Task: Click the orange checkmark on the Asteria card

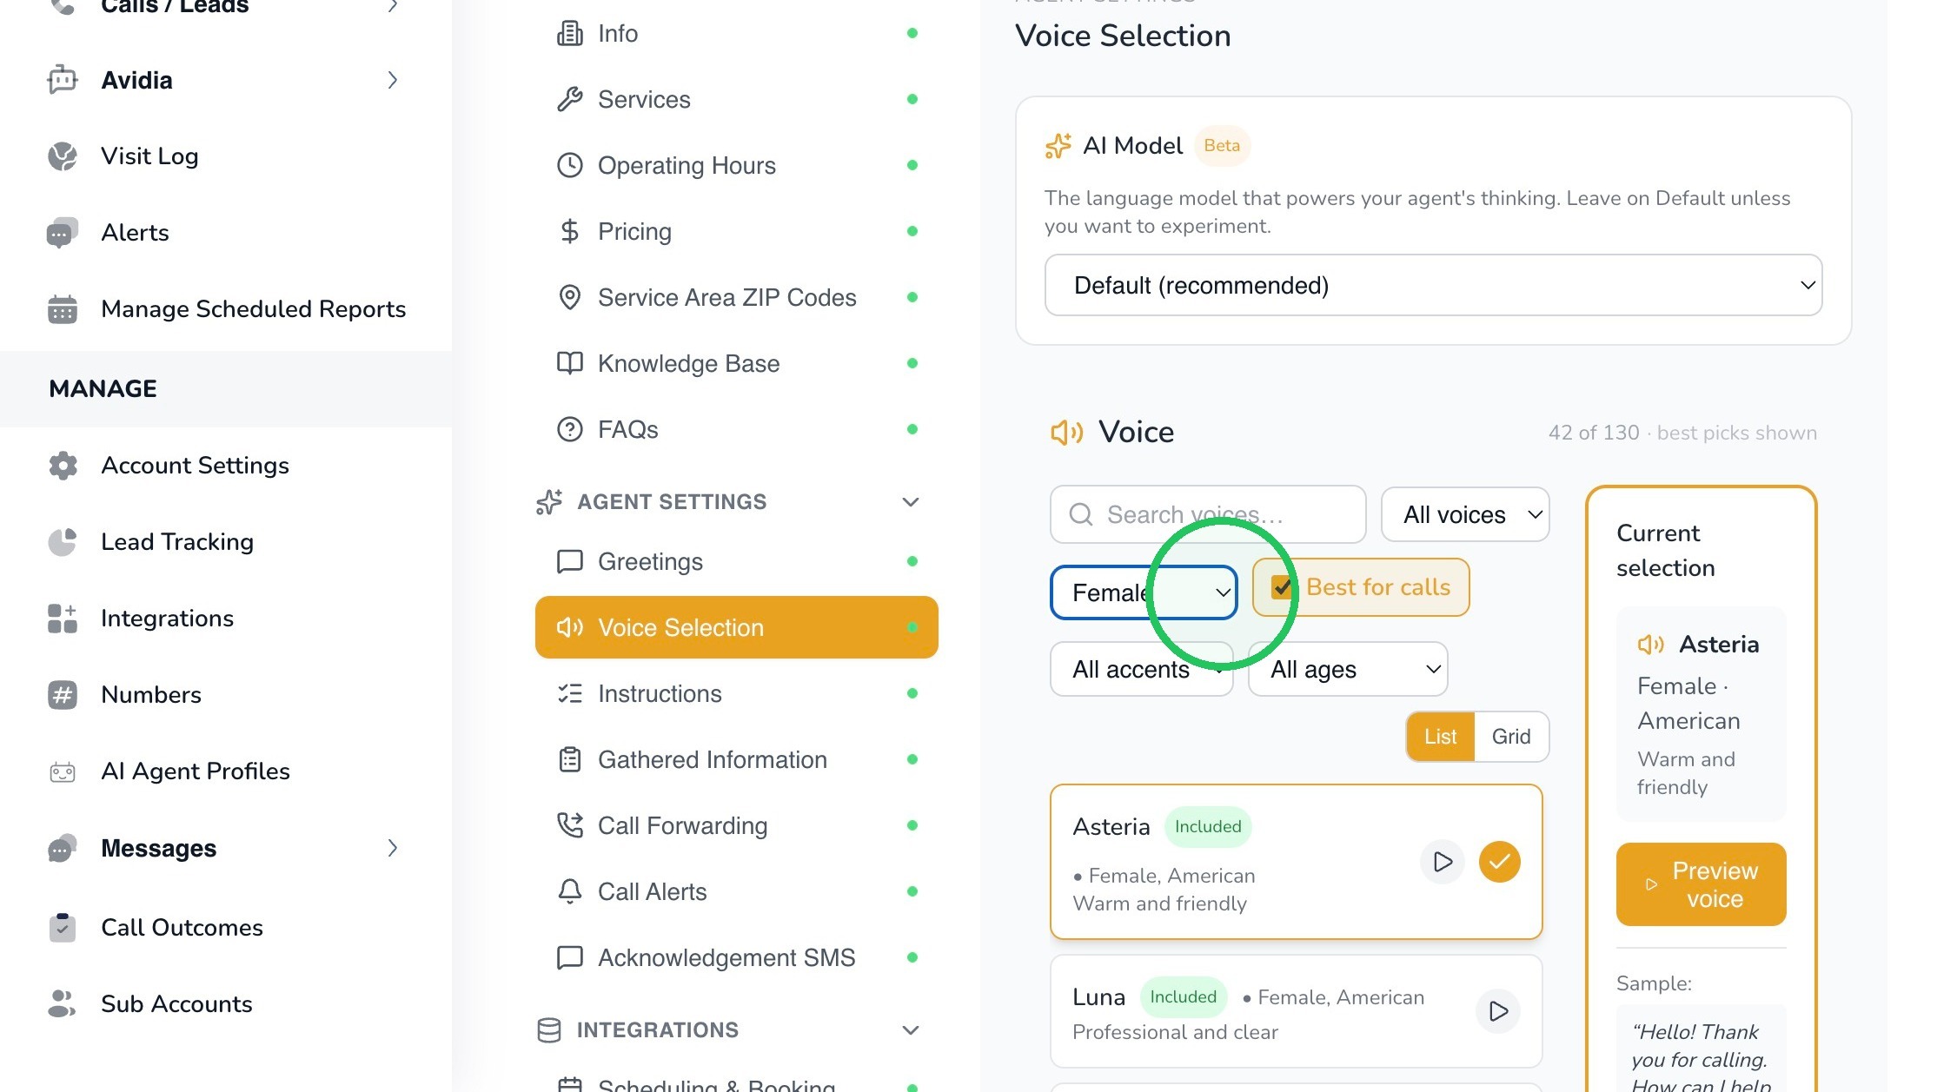Action: (x=1500, y=862)
